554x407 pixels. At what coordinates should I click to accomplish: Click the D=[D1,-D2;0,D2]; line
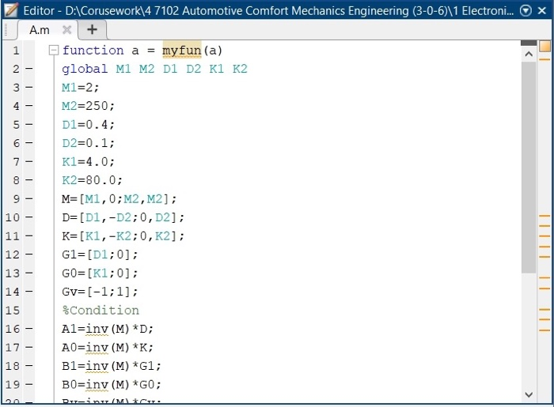point(123,217)
